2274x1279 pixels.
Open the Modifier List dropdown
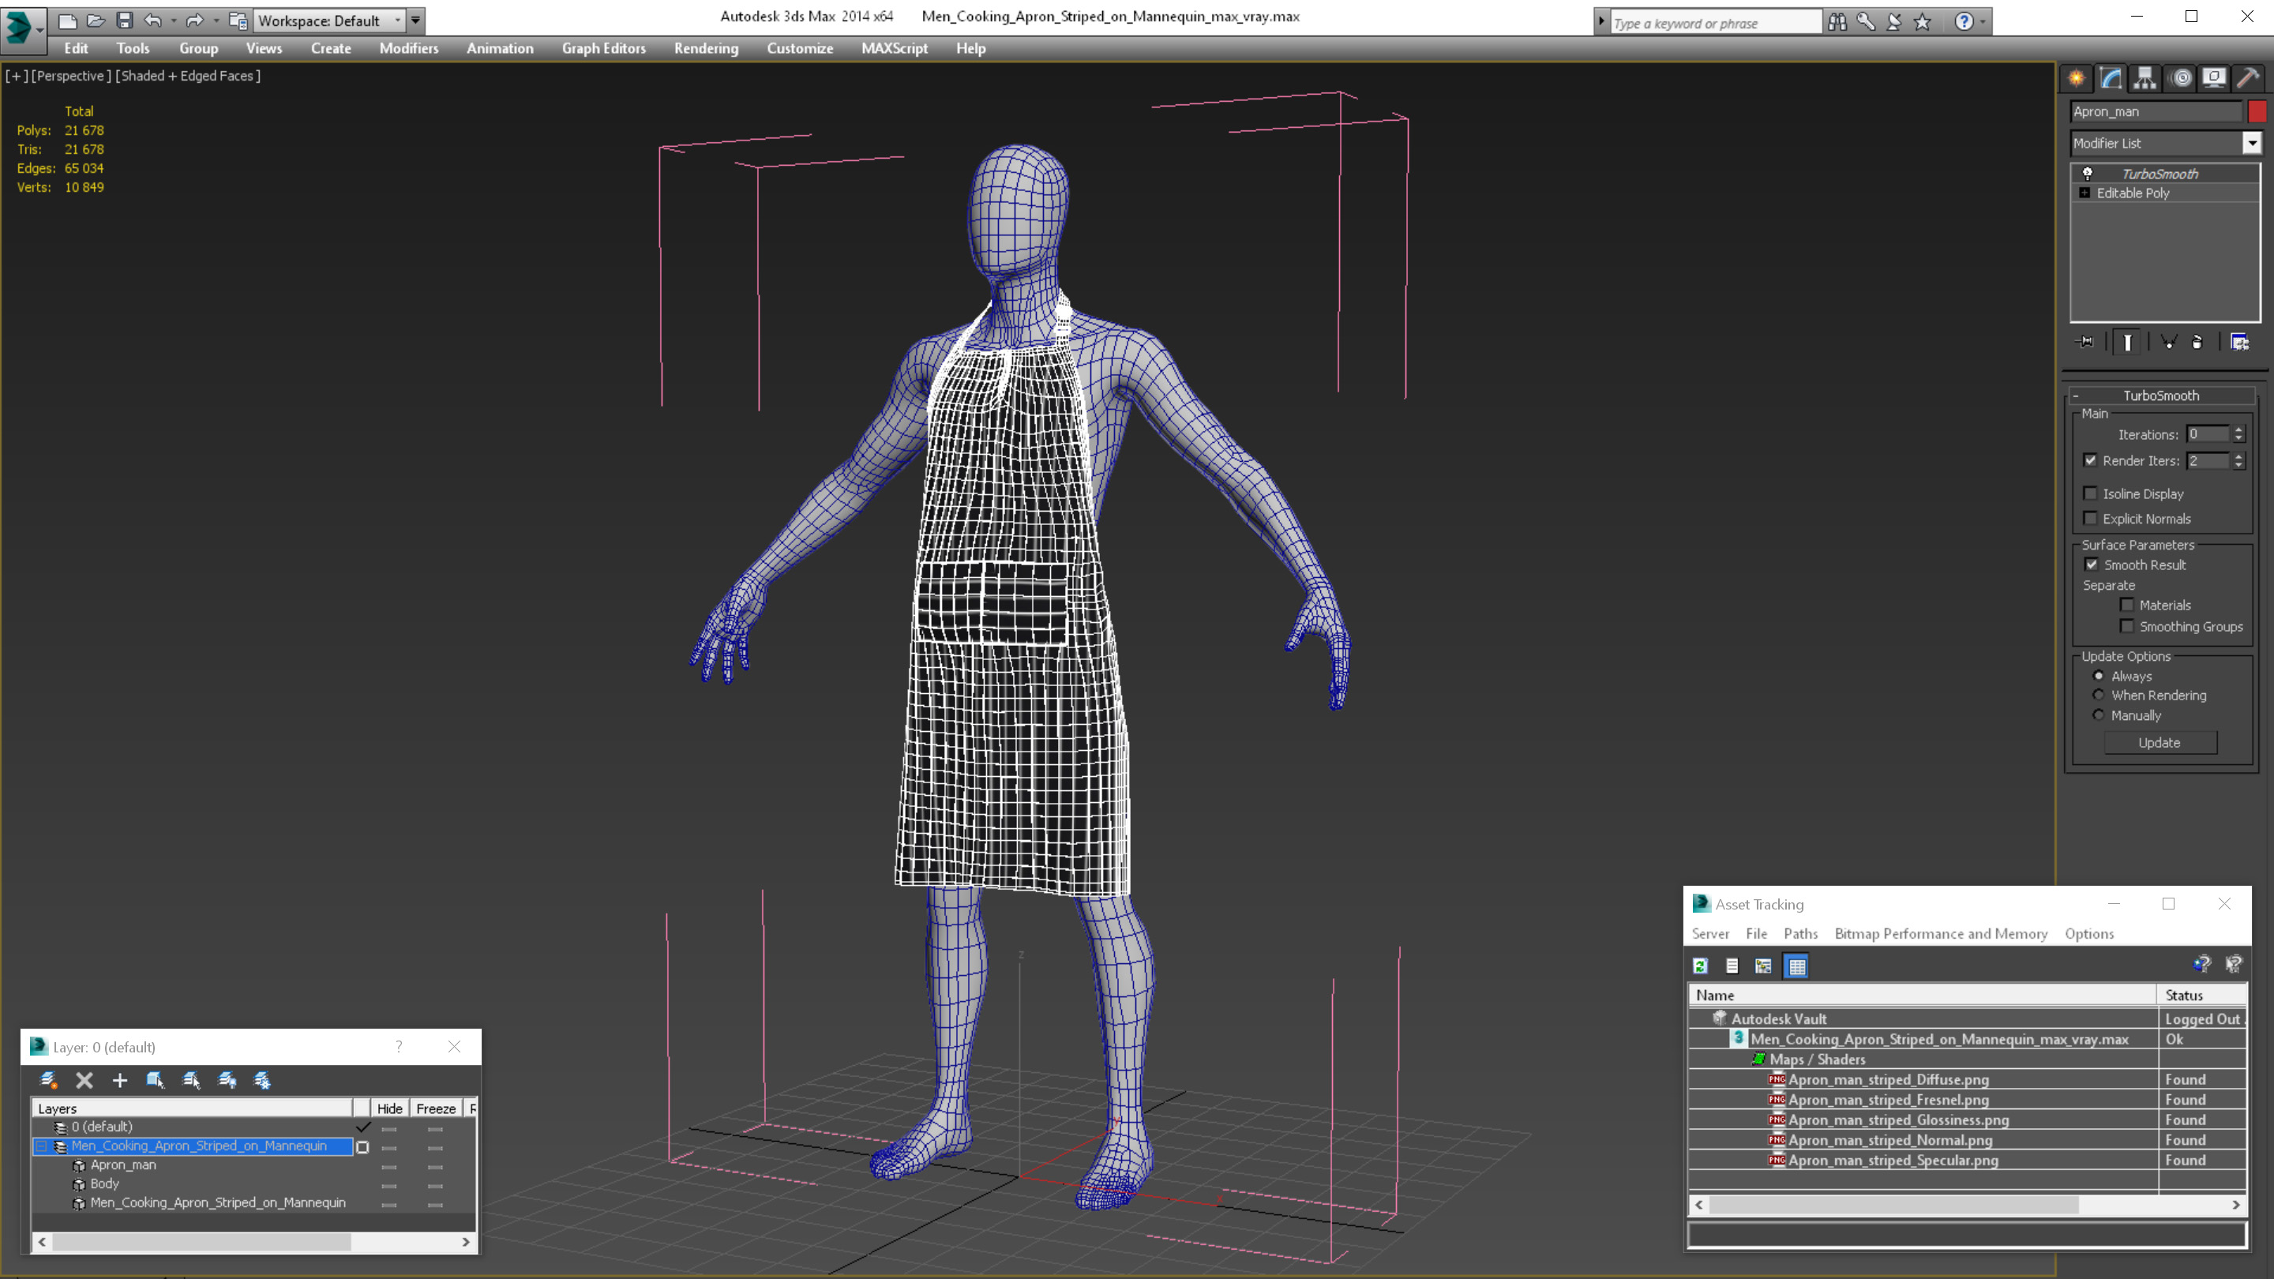point(2252,143)
